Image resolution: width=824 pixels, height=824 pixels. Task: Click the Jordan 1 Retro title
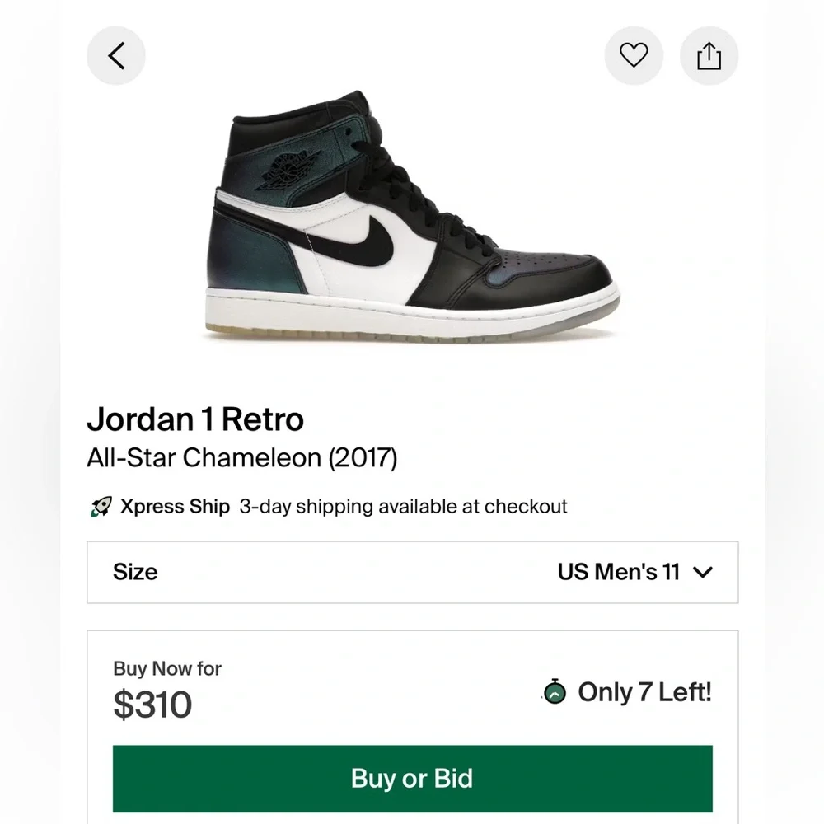click(x=195, y=419)
